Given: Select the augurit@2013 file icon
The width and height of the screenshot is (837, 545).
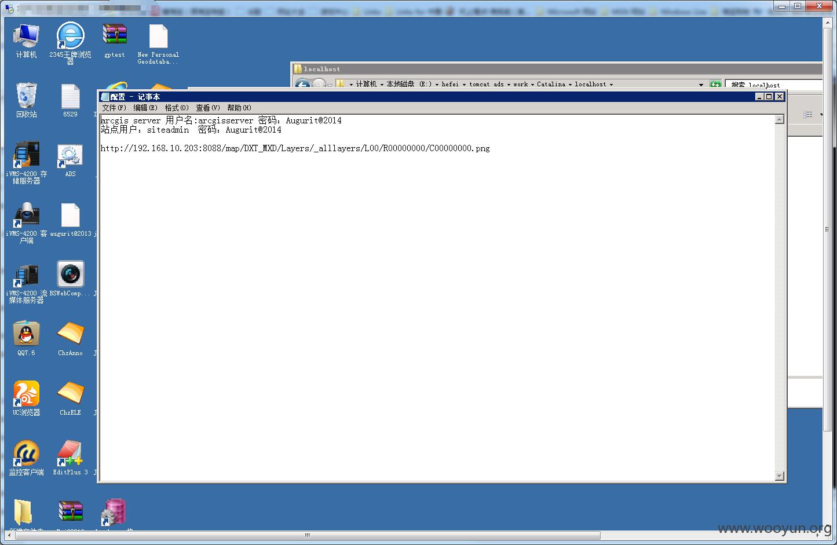Looking at the screenshot, I should click(x=70, y=220).
